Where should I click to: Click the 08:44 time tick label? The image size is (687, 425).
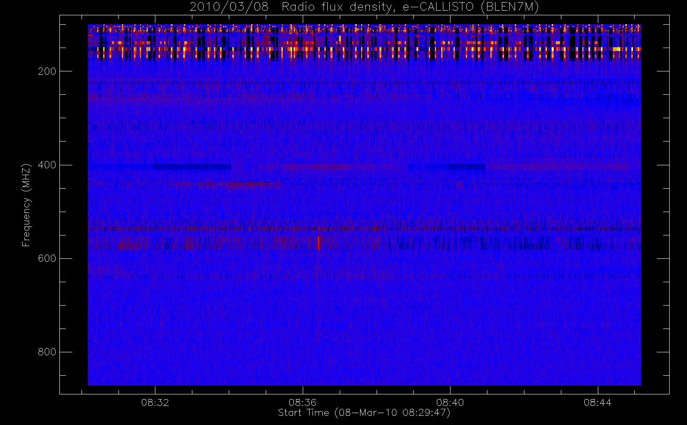(597, 402)
